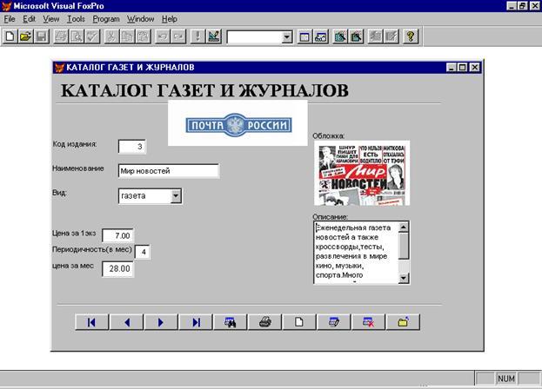Viewport: 542px width, 389px height.
Task: Click the Run exclamation mark icon
Action: coord(197,36)
